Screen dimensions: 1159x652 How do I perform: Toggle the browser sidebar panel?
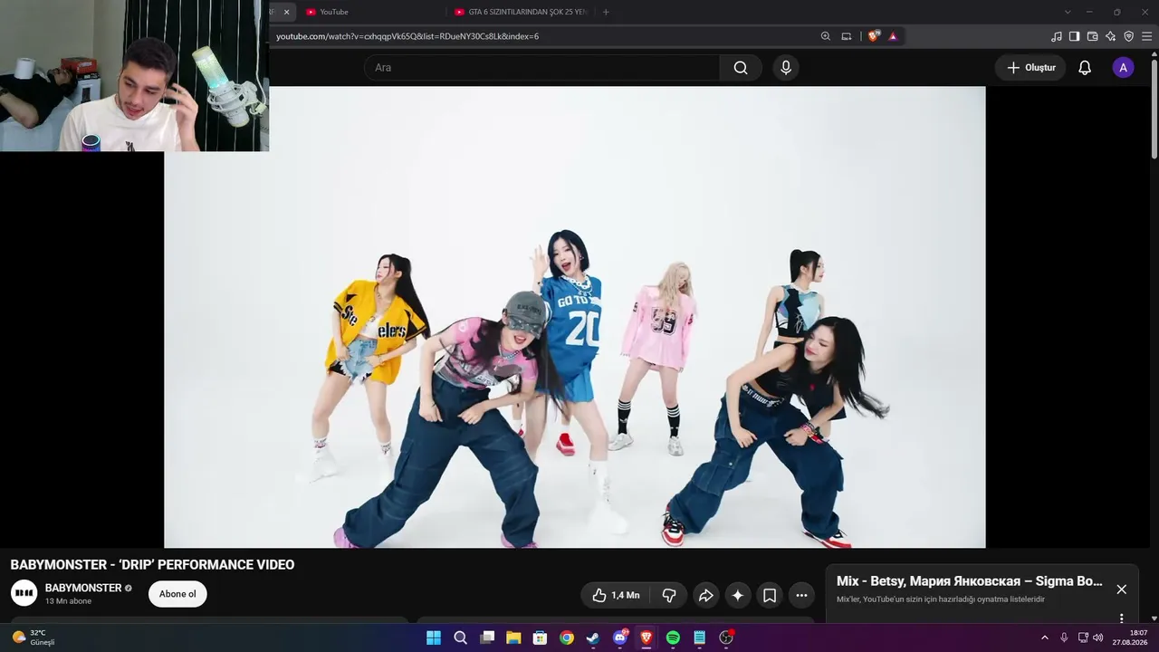(x=1075, y=36)
